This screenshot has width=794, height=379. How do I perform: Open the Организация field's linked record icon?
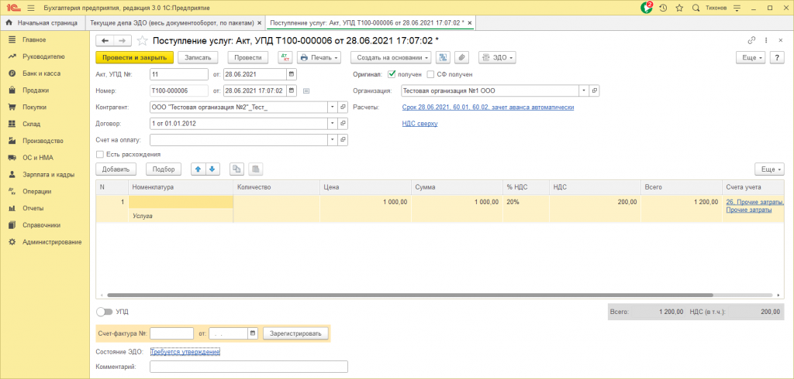click(595, 91)
